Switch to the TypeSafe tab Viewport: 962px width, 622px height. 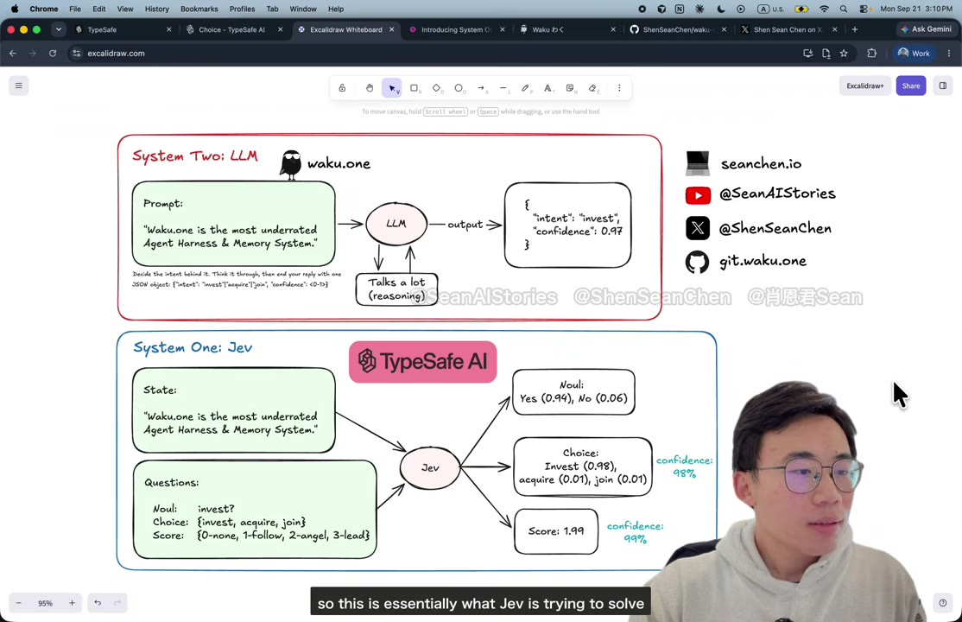[x=123, y=29]
